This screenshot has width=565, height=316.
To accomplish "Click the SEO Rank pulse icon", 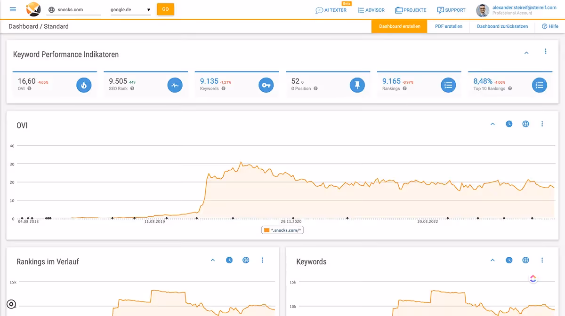I will (x=175, y=85).
